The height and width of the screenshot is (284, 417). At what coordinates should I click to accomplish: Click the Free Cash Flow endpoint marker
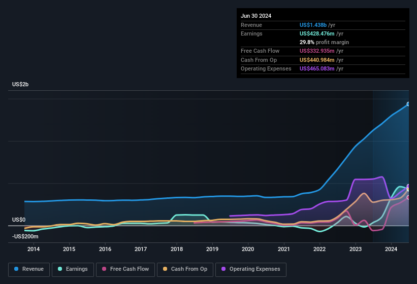[x=408, y=197]
